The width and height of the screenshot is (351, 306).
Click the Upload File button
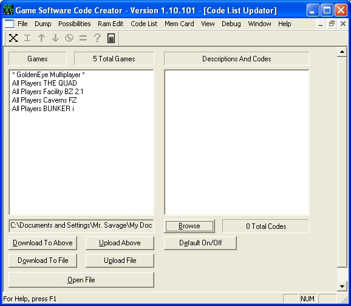coord(120,260)
